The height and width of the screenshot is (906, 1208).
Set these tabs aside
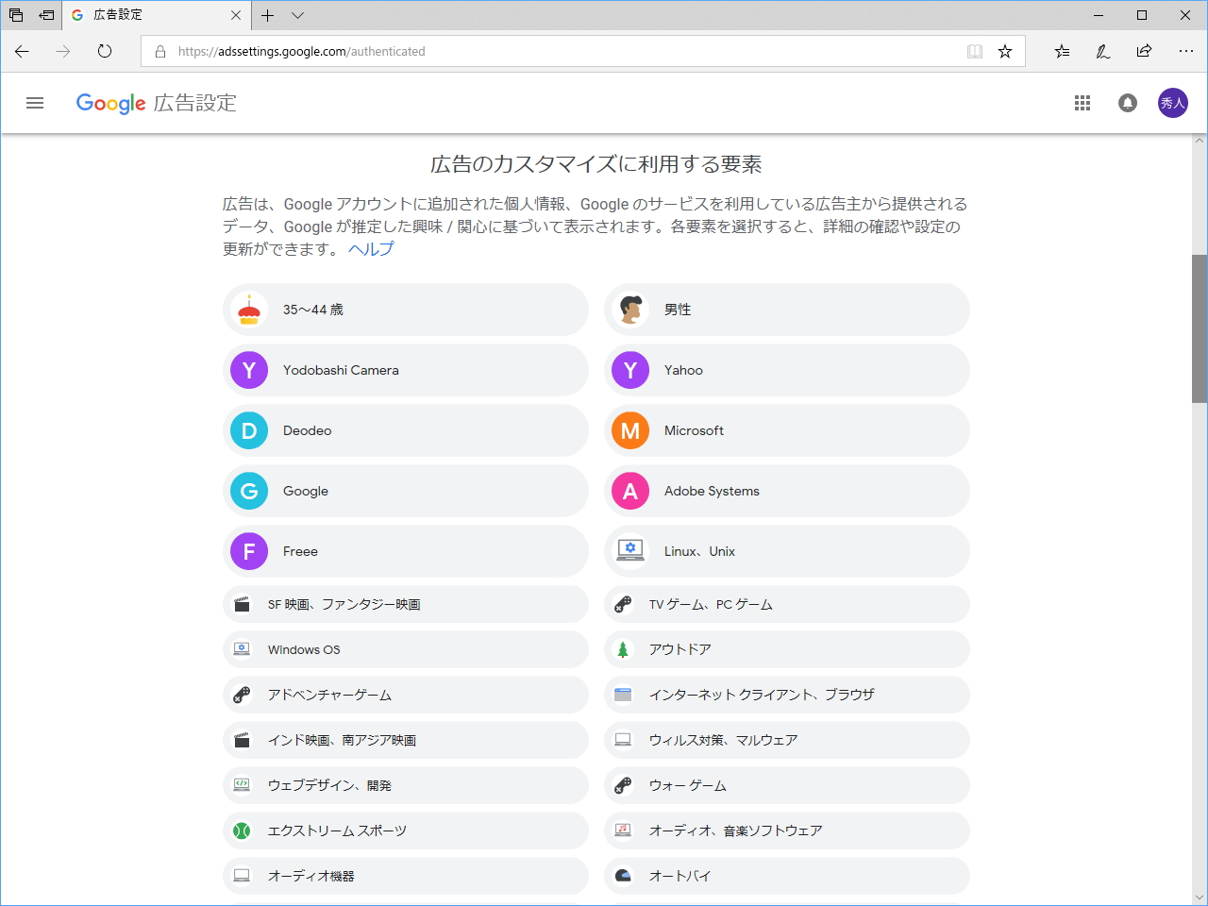point(46,15)
